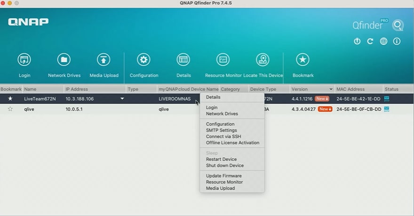Select Update Firmware in context menu
414x216 pixels.
click(x=223, y=176)
